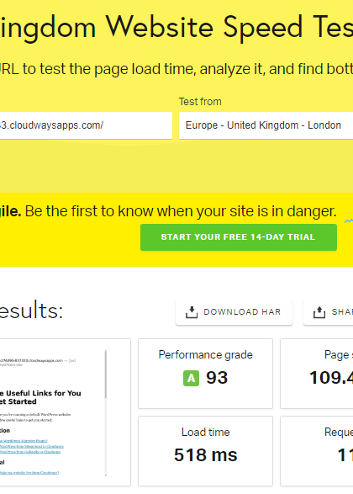Click the blue squiggle icon beside banner
The width and height of the screenshot is (353, 494).
coord(349,221)
